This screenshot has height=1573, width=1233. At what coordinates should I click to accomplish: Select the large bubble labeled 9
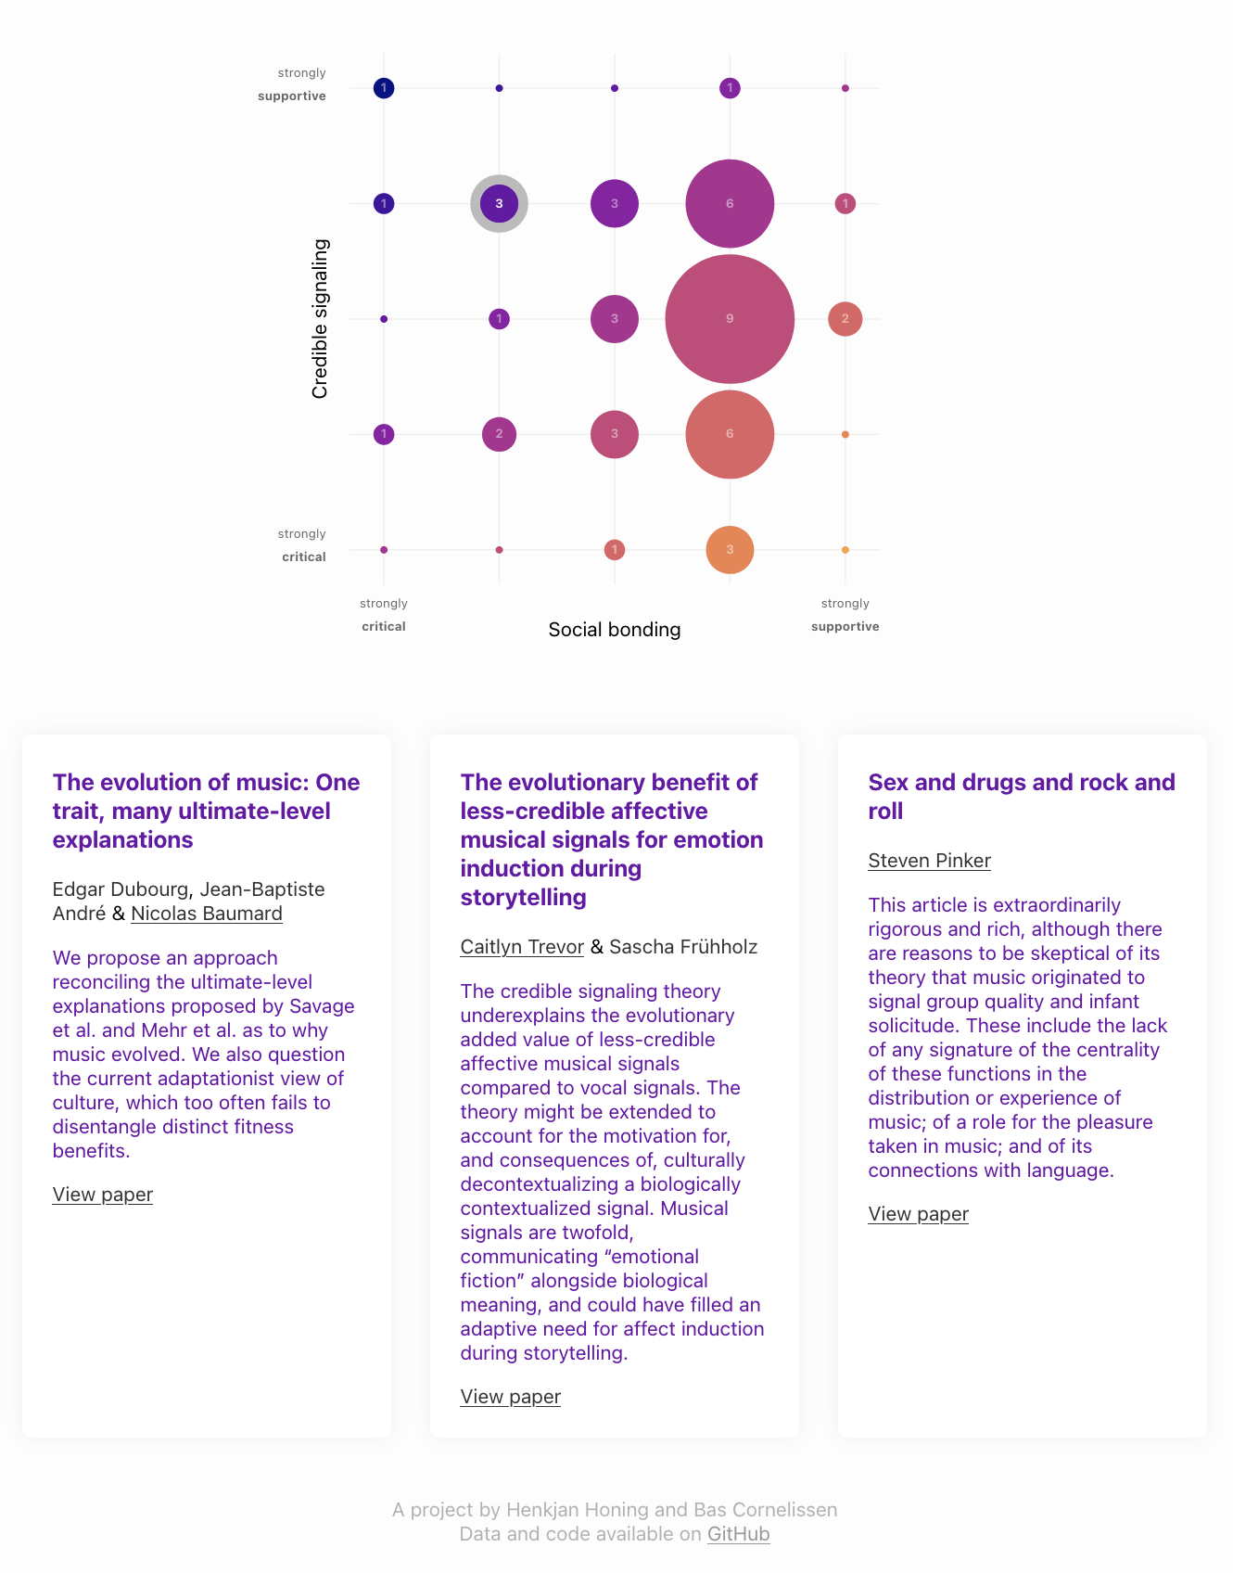pos(730,318)
